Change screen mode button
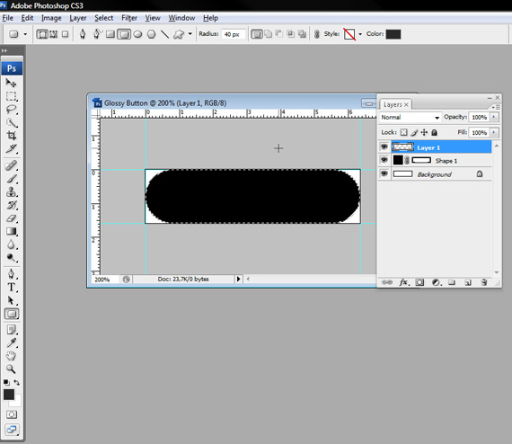This screenshot has height=444, width=512. (x=12, y=430)
